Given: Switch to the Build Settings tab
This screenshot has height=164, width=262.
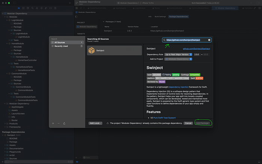Looking at the screenshot, I should [x=160, y=16].
